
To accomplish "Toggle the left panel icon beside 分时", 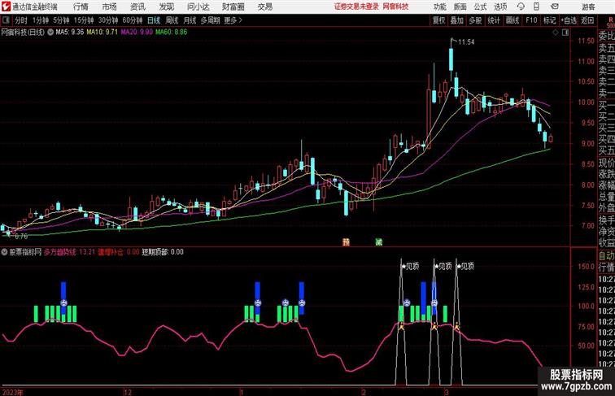I will [6, 20].
